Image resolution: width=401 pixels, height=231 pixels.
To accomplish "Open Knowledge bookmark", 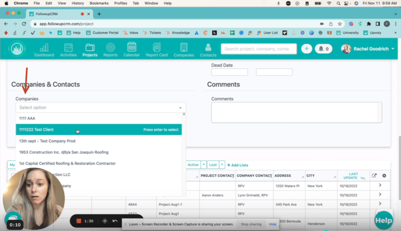I will pyautogui.click(x=178, y=33).
